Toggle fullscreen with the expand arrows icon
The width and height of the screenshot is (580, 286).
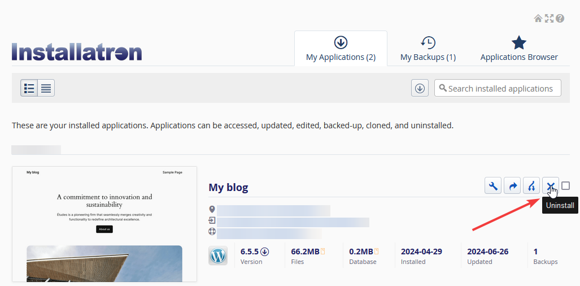(550, 19)
